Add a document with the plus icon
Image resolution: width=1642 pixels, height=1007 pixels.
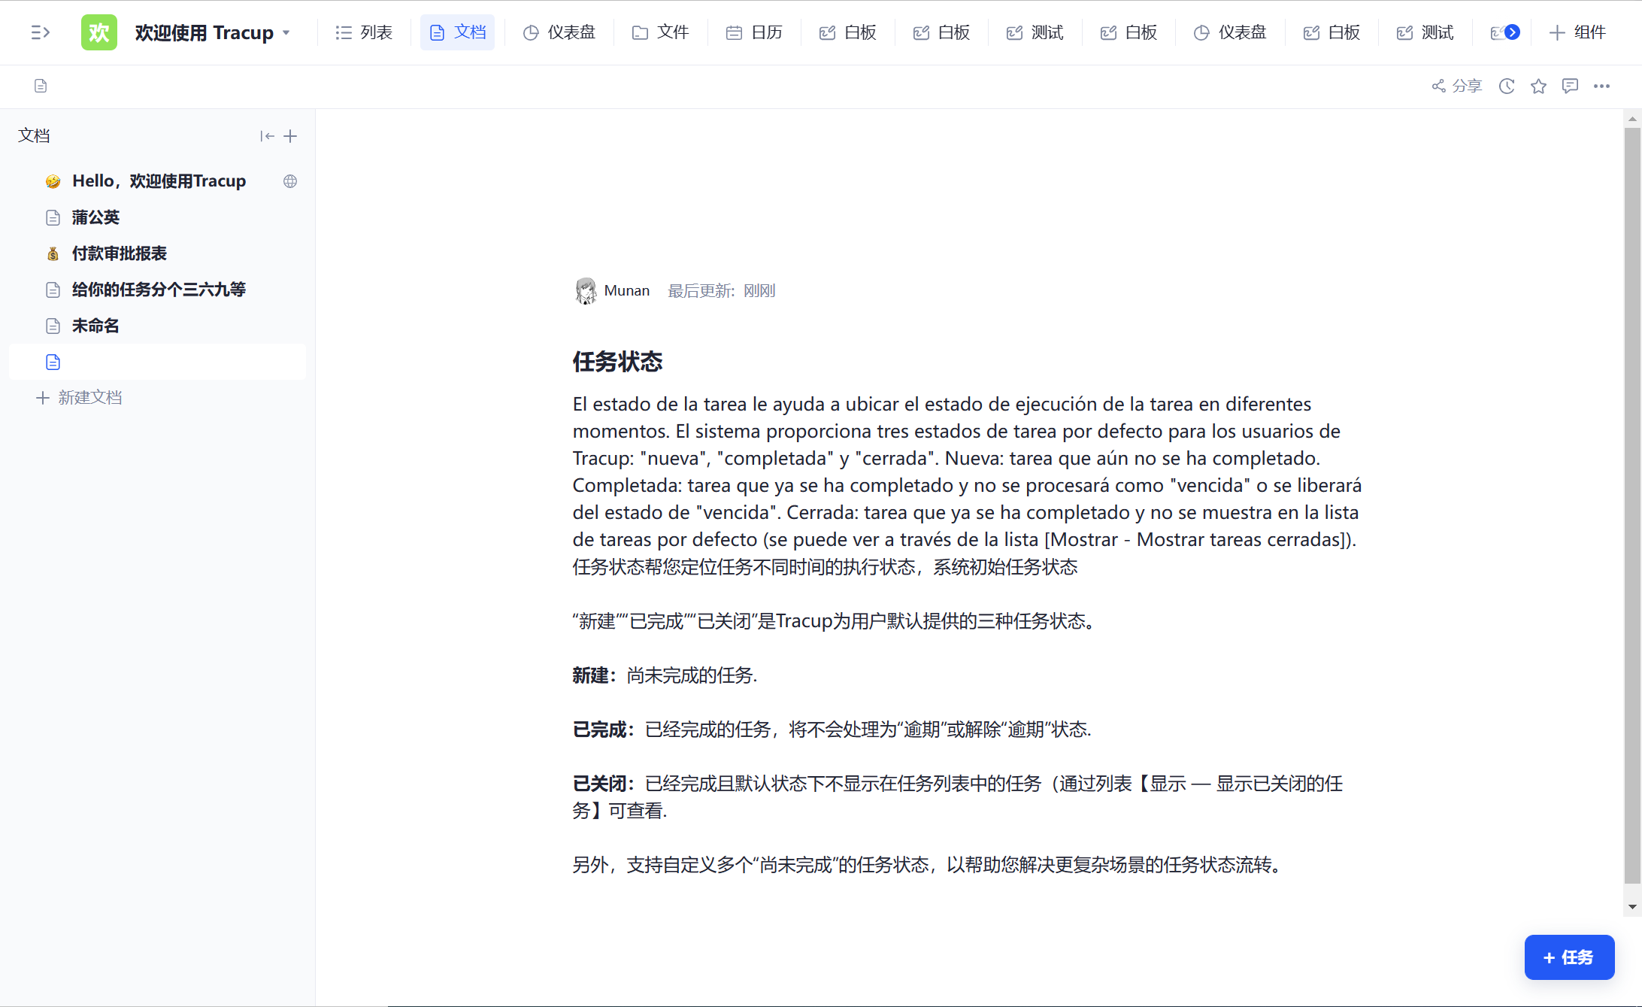(x=291, y=136)
